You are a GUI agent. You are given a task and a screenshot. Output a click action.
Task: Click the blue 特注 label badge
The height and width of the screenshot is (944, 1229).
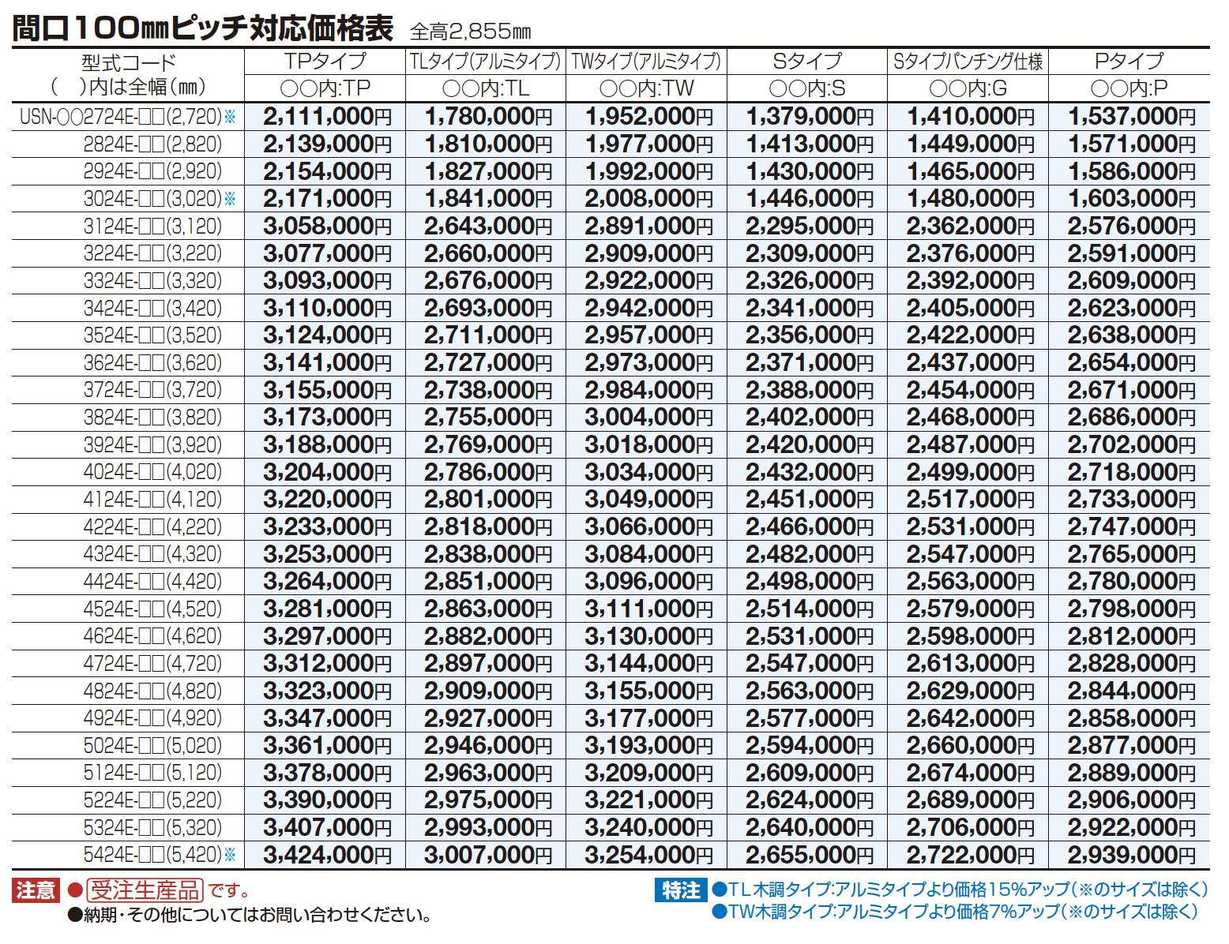(x=681, y=890)
